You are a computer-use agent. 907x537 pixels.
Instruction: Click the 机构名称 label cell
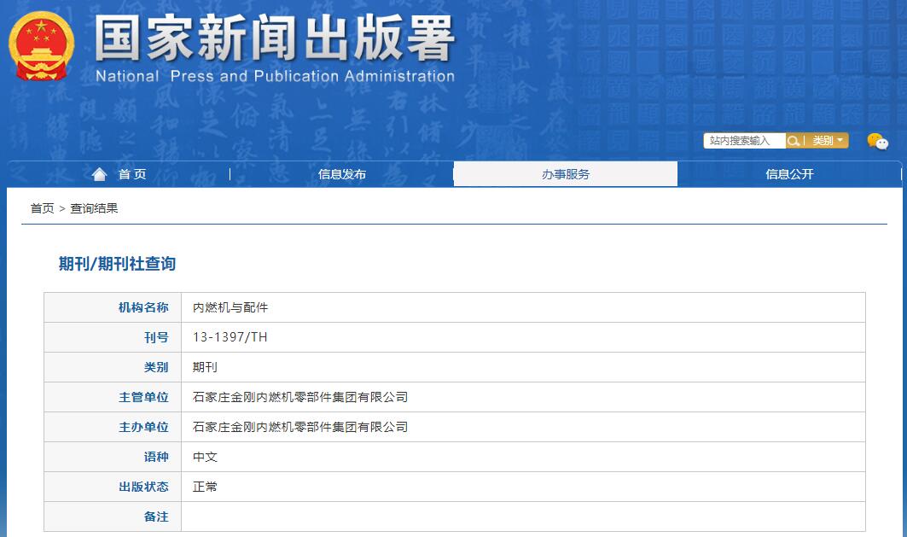[113, 307]
